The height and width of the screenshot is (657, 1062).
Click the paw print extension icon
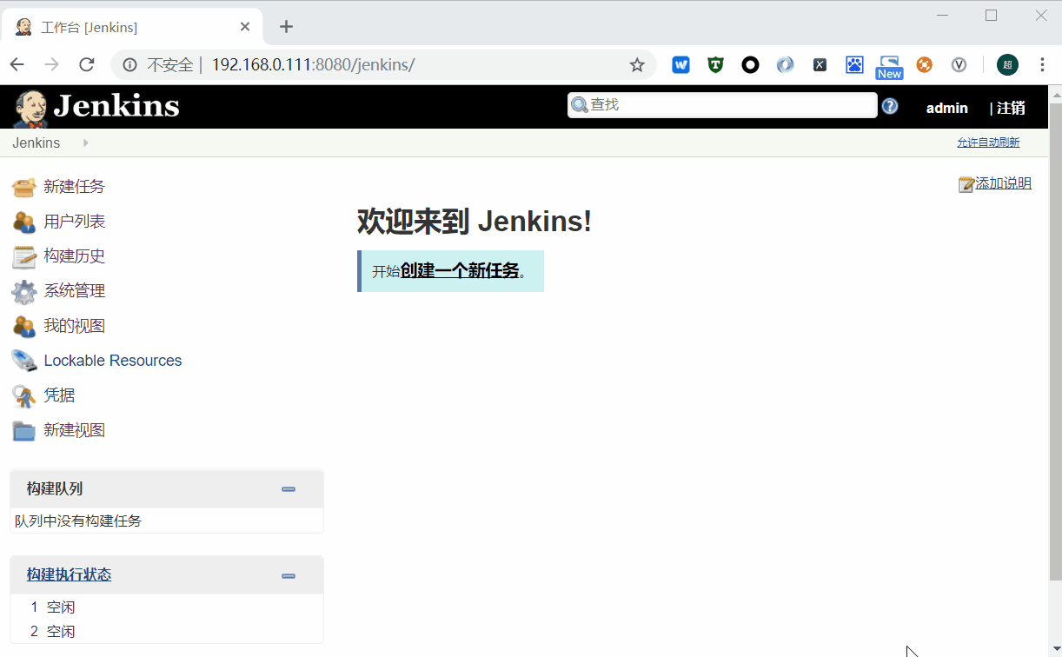[854, 65]
